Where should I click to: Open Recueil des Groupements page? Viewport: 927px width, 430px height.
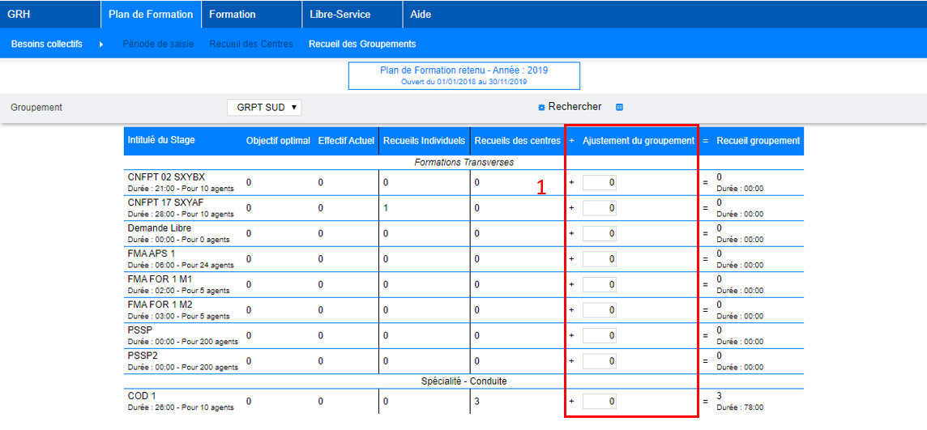362,44
